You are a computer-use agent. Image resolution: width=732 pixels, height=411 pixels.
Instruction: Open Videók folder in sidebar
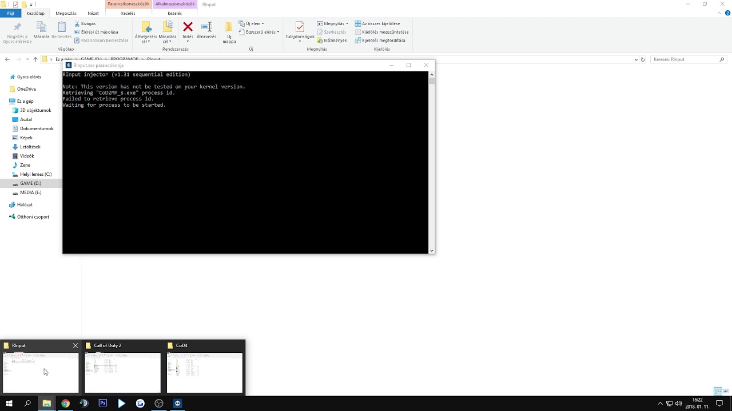coord(23,156)
